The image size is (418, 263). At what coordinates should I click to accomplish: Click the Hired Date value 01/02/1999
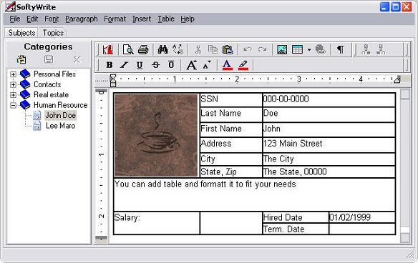click(361, 217)
